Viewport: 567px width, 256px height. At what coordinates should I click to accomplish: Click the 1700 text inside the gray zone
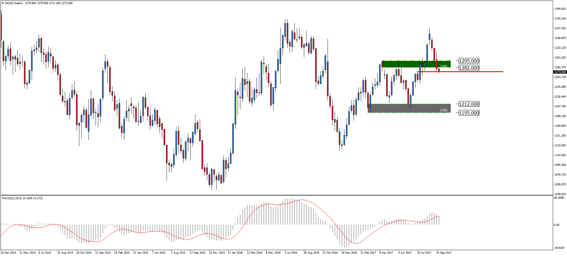pos(444,110)
